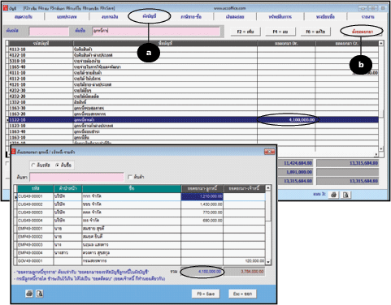Image resolution: width=391 pixels, height=305 pixels.
Task: Click the 120,000.00 creditor balance cell
Action: (245, 261)
